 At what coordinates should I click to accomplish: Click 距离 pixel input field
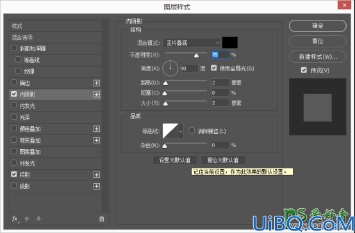point(220,83)
